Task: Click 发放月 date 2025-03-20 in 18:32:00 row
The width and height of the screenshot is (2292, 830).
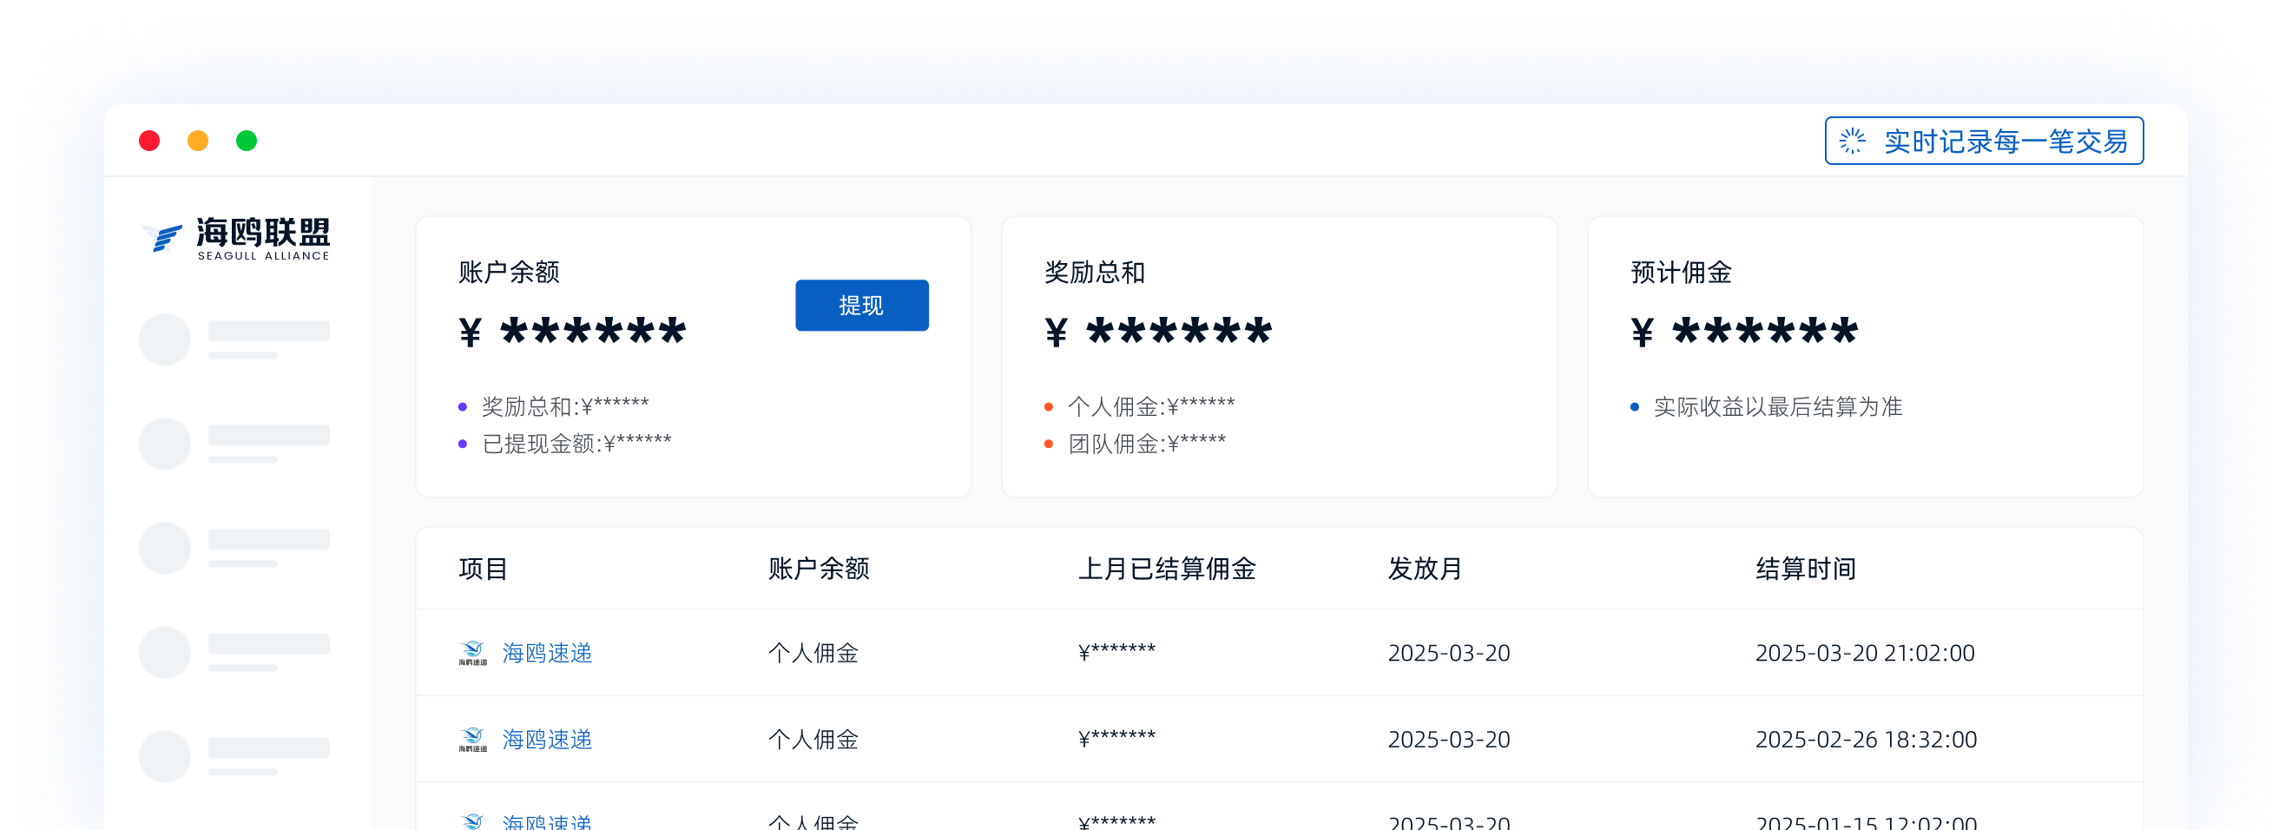Action: 1448,739
